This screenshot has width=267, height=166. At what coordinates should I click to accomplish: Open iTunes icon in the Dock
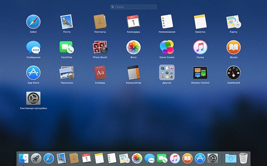pyautogui.click(x=175, y=158)
